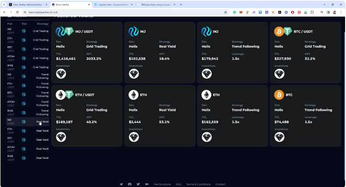Select the BTC USDT Real Yield sidebar row

point(28,140)
